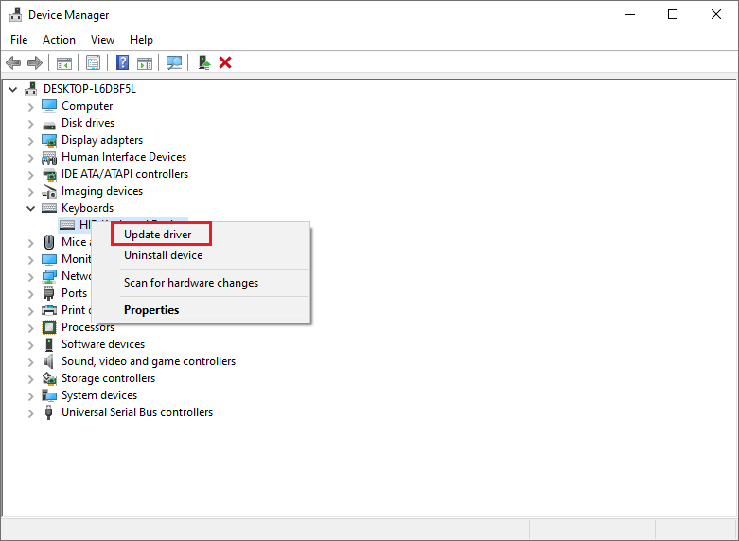Click the Back arrow toolbar icon
Image resolution: width=739 pixels, height=541 pixels.
[13, 62]
